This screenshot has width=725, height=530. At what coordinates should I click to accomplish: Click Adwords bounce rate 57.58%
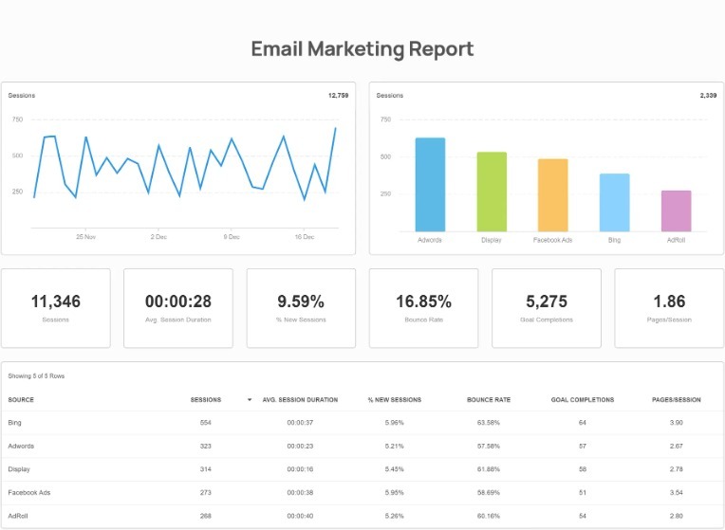[x=489, y=447]
